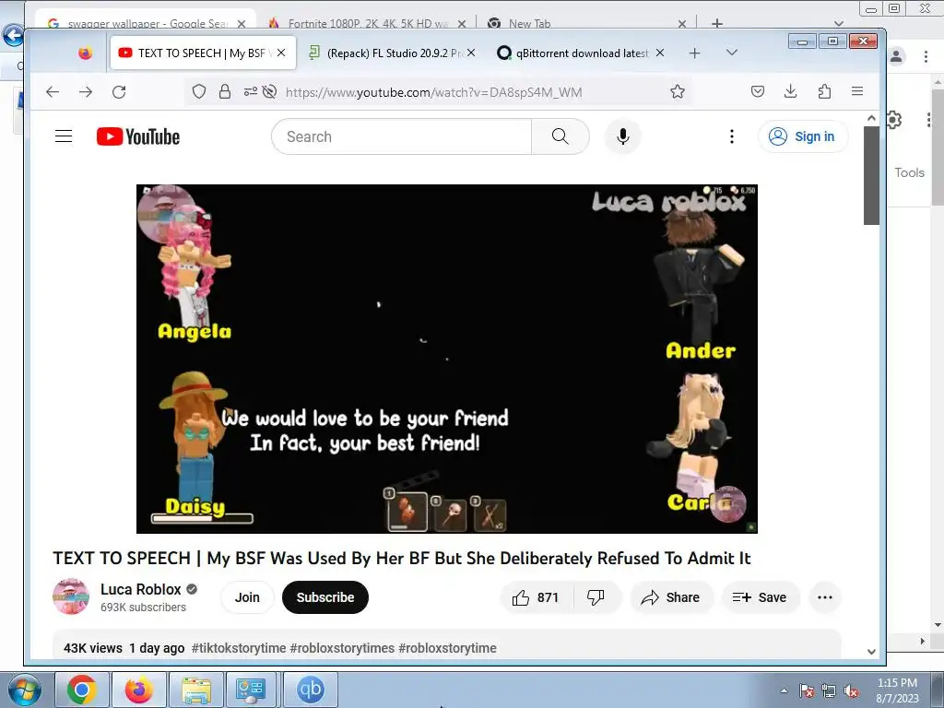The image size is (944, 708).
Task: Close the TEXT TO SPEECH tab
Action: click(x=281, y=53)
